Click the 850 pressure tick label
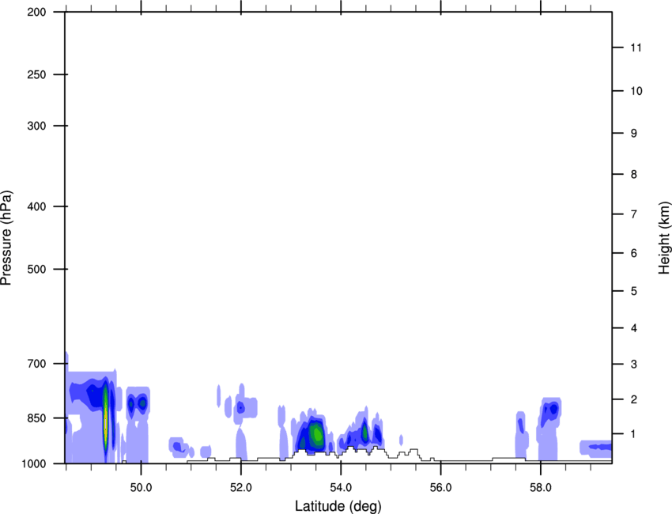Screen dimensions: 672x514 click(x=36, y=418)
